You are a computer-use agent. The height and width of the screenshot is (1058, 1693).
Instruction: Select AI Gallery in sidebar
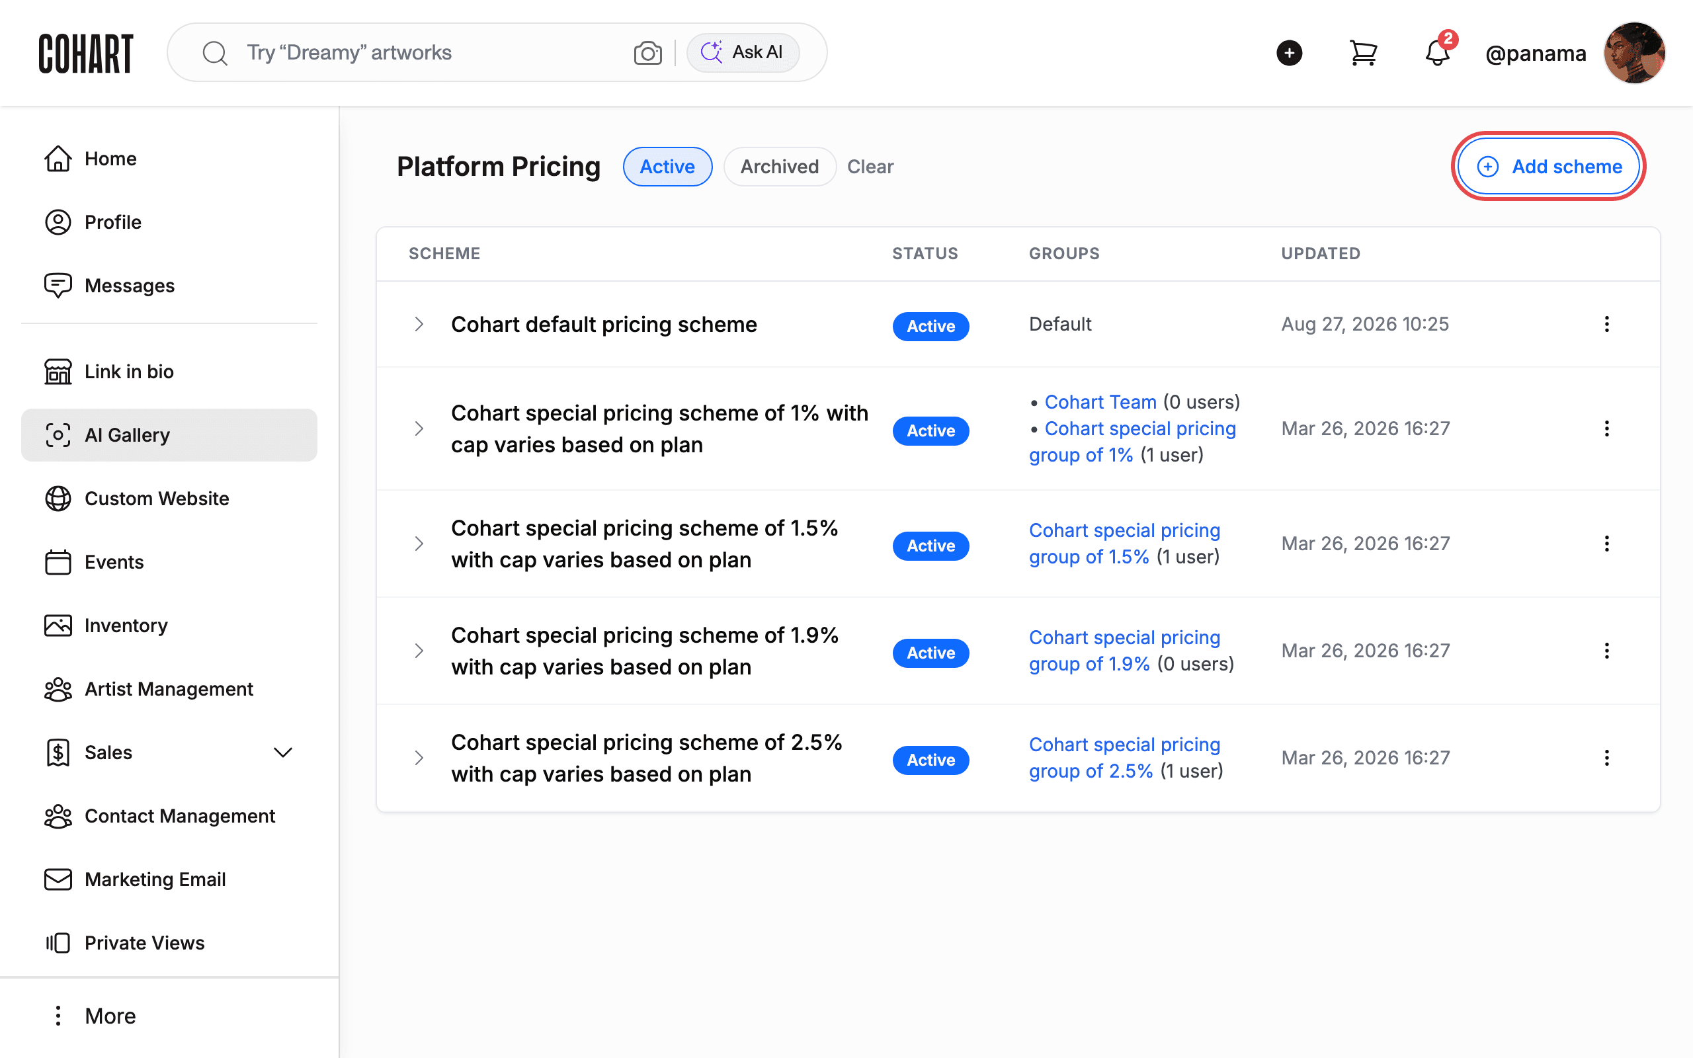pyautogui.click(x=169, y=435)
